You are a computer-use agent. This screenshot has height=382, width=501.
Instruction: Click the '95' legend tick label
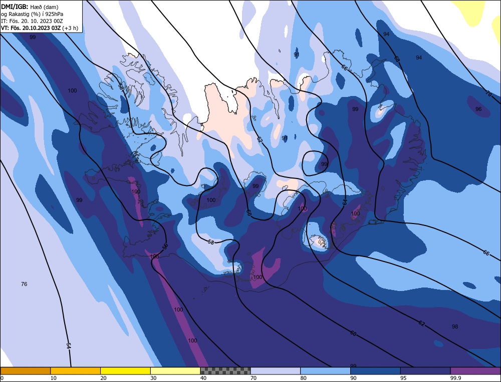coord(403,378)
